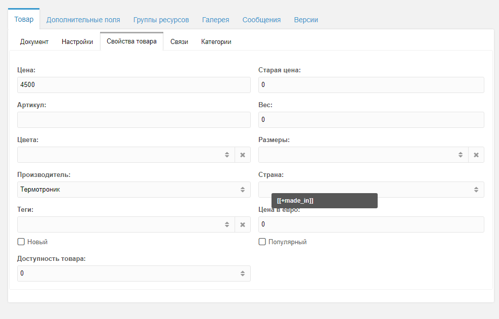Open the Дополнительные поля tab
This screenshot has height=319, width=499.
tap(83, 20)
